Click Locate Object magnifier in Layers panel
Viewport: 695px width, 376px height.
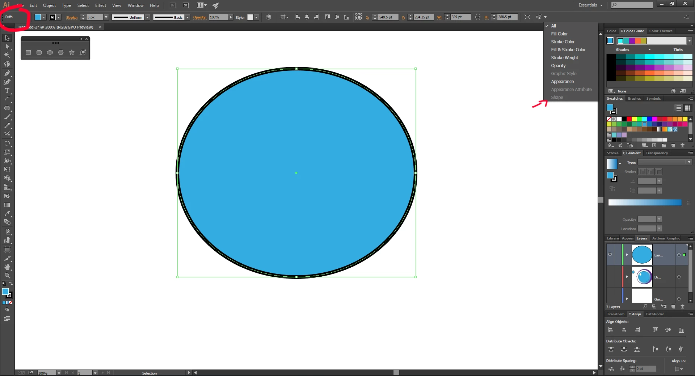(x=645, y=307)
